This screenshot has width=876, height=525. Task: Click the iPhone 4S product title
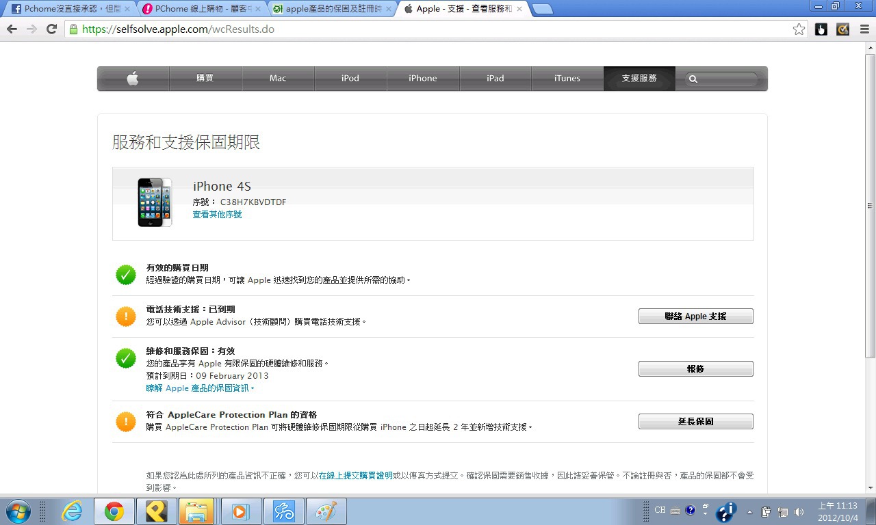tap(222, 187)
